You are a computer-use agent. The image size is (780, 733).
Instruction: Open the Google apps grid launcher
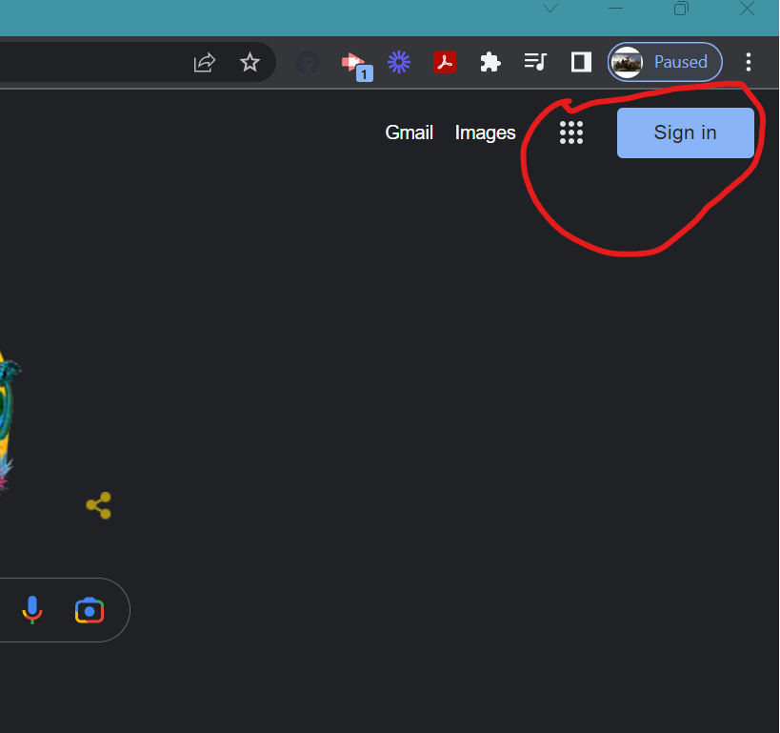pos(571,132)
